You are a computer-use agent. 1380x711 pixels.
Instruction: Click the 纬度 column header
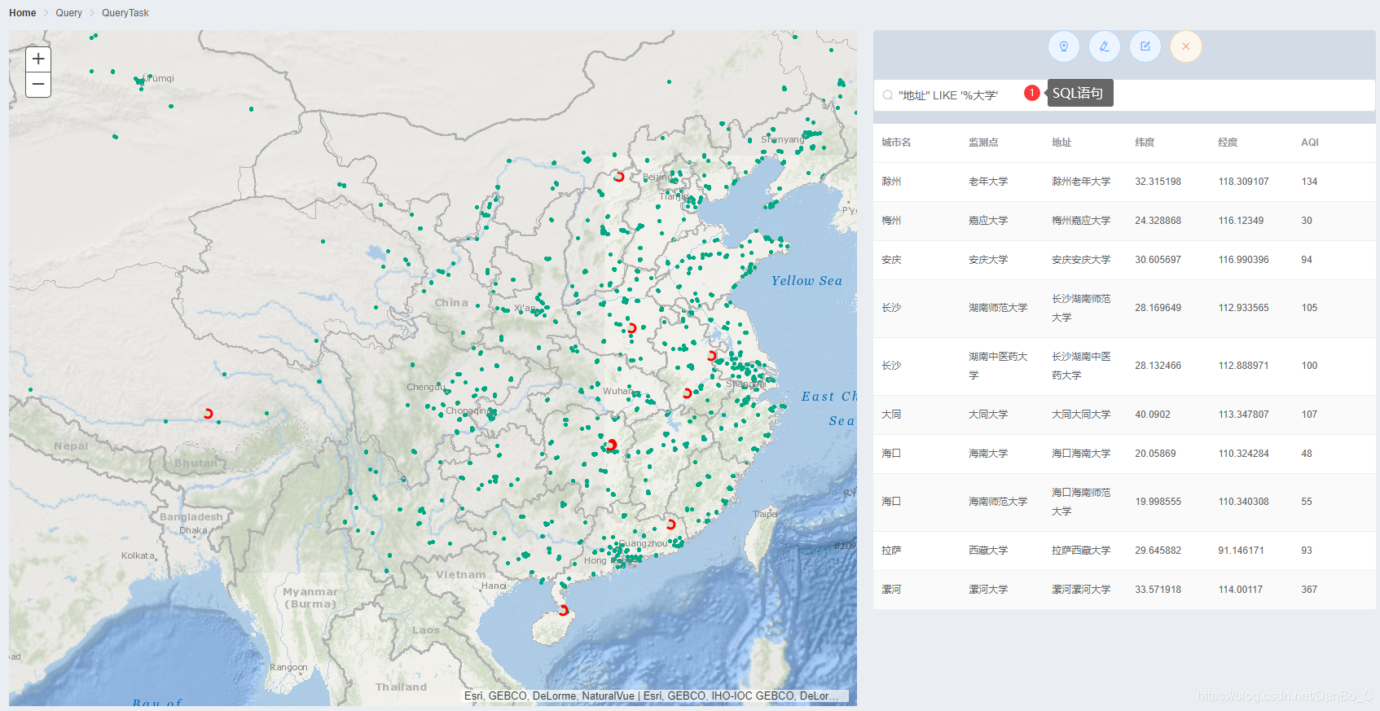click(x=1145, y=143)
